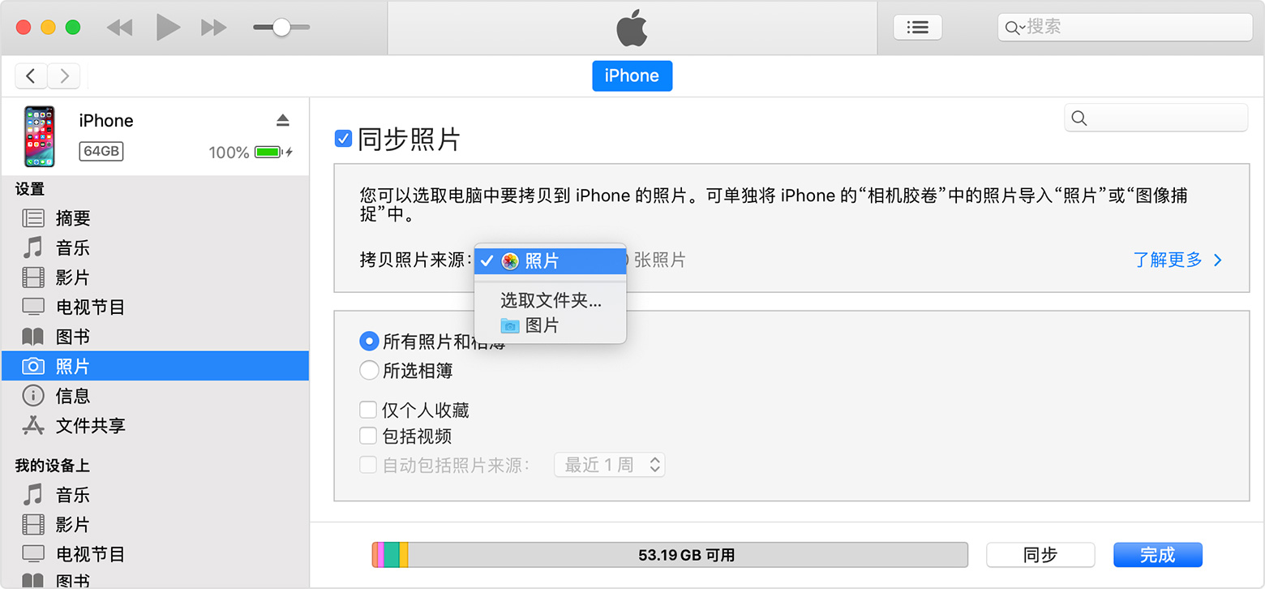
Task: Click the 同步 button
Action: point(1040,555)
